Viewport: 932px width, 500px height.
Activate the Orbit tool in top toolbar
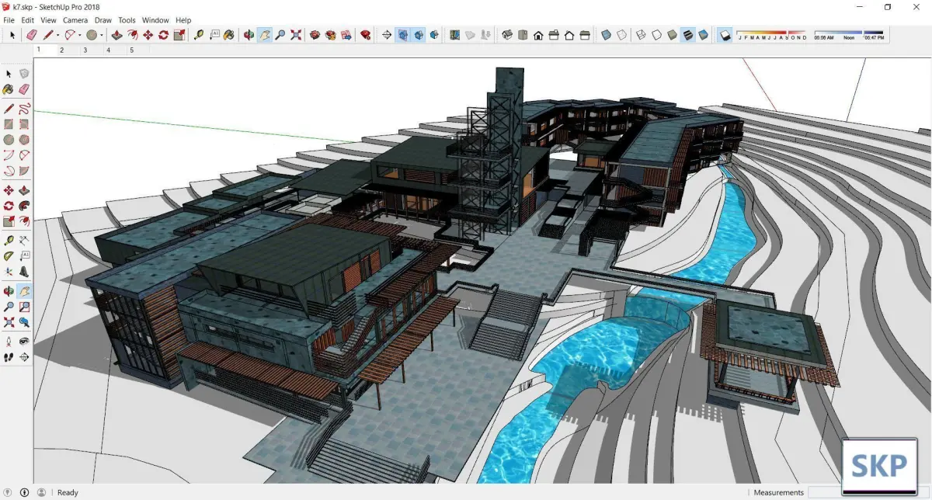pos(249,35)
